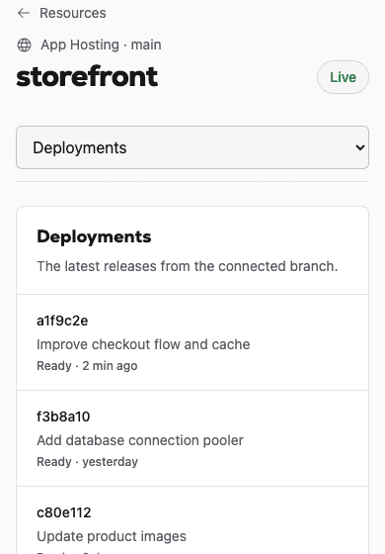The image size is (385, 554).
Task: Click the commit message Update product images
Action: (112, 536)
